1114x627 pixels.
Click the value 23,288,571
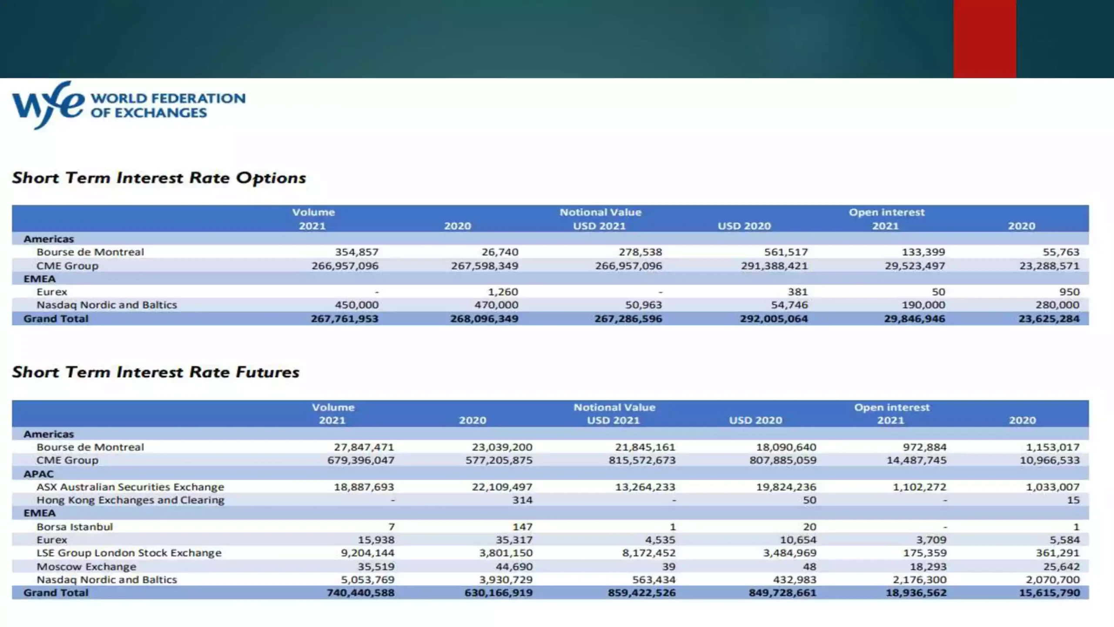(1049, 266)
